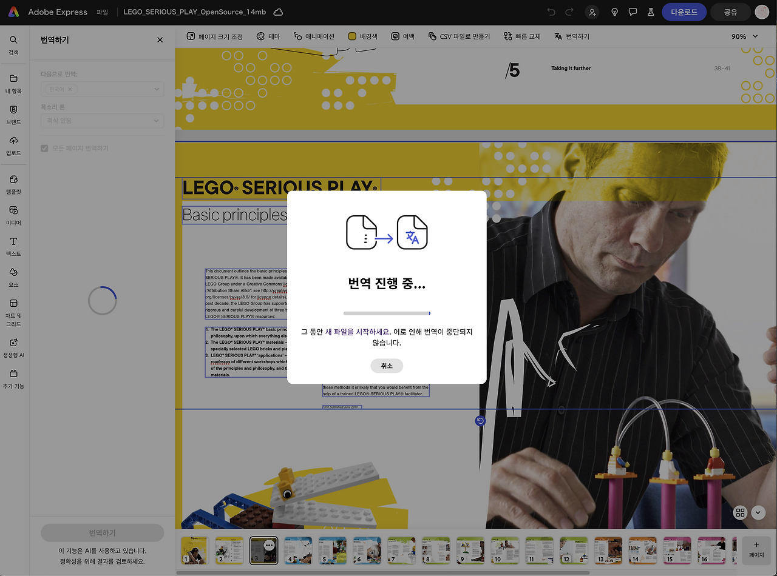Screen dimensions: 777x576
Task: Remove the 한국어 language chip
Action: pos(70,89)
